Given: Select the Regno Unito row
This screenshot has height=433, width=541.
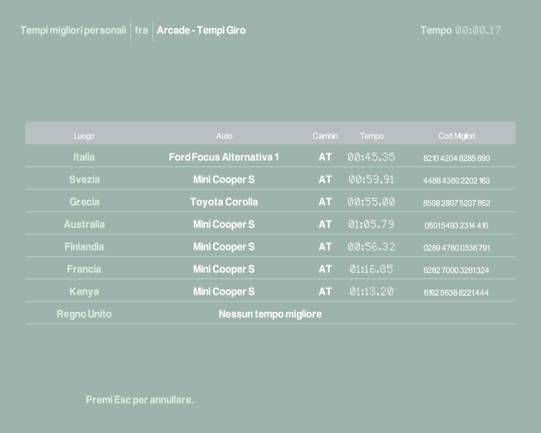Looking at the screenshot, I should [x=84, y=314].
